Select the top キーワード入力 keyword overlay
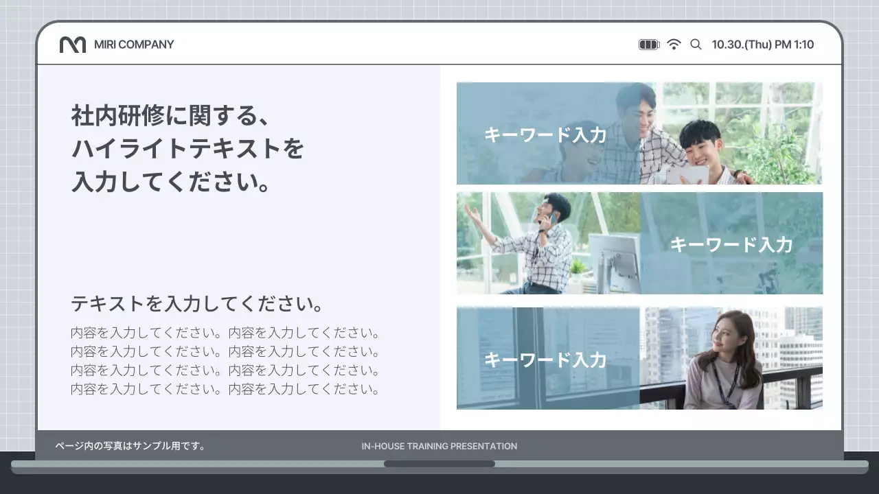Image resolution: width=879 pixels, height=494 pixels. 546,134
